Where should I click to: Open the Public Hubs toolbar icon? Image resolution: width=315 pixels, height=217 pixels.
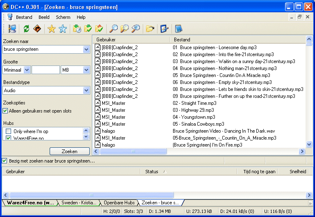(12, 29)
